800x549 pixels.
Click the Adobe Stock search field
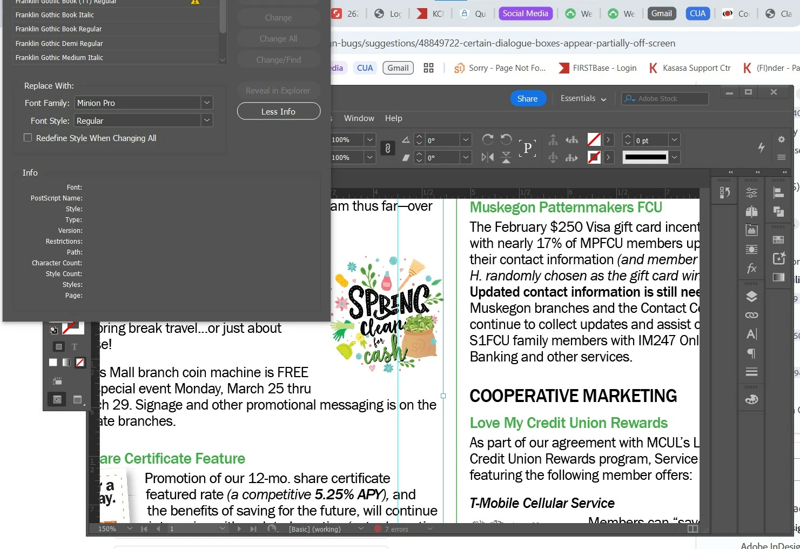[x=665, y=98]
